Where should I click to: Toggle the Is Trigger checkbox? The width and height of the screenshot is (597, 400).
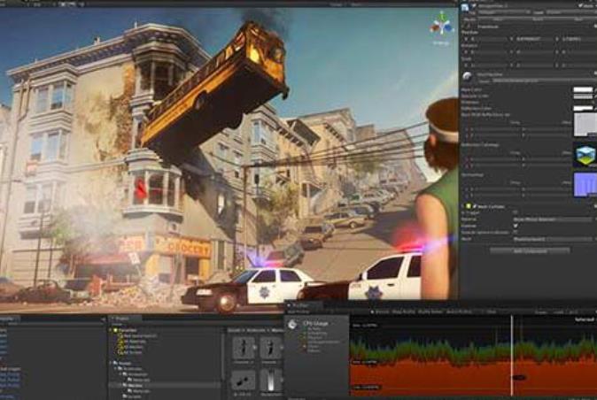516,212
